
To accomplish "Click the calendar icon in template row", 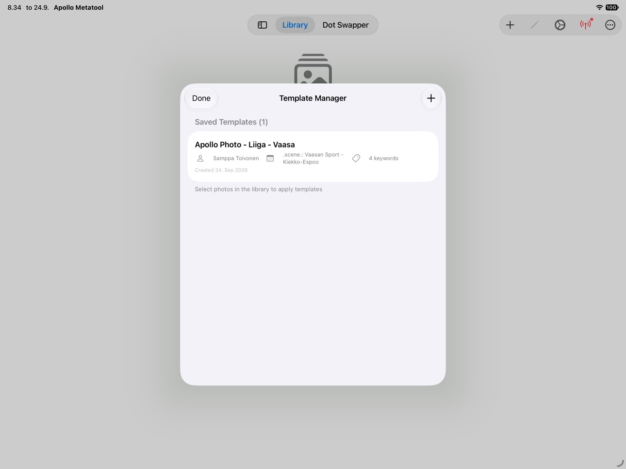I will point(270,158).
